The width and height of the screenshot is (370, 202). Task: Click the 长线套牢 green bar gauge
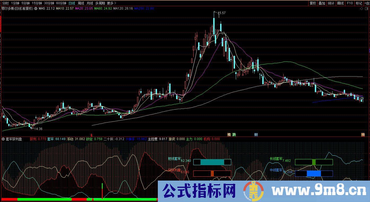[314, 162]
